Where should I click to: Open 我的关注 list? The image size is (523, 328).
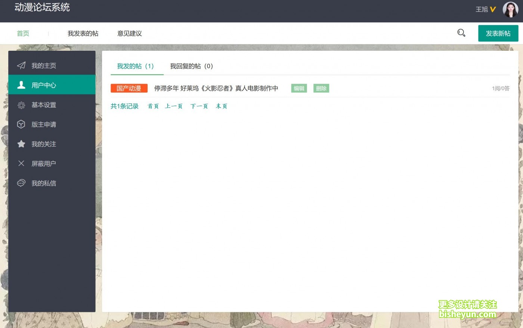tap(52, 144)
